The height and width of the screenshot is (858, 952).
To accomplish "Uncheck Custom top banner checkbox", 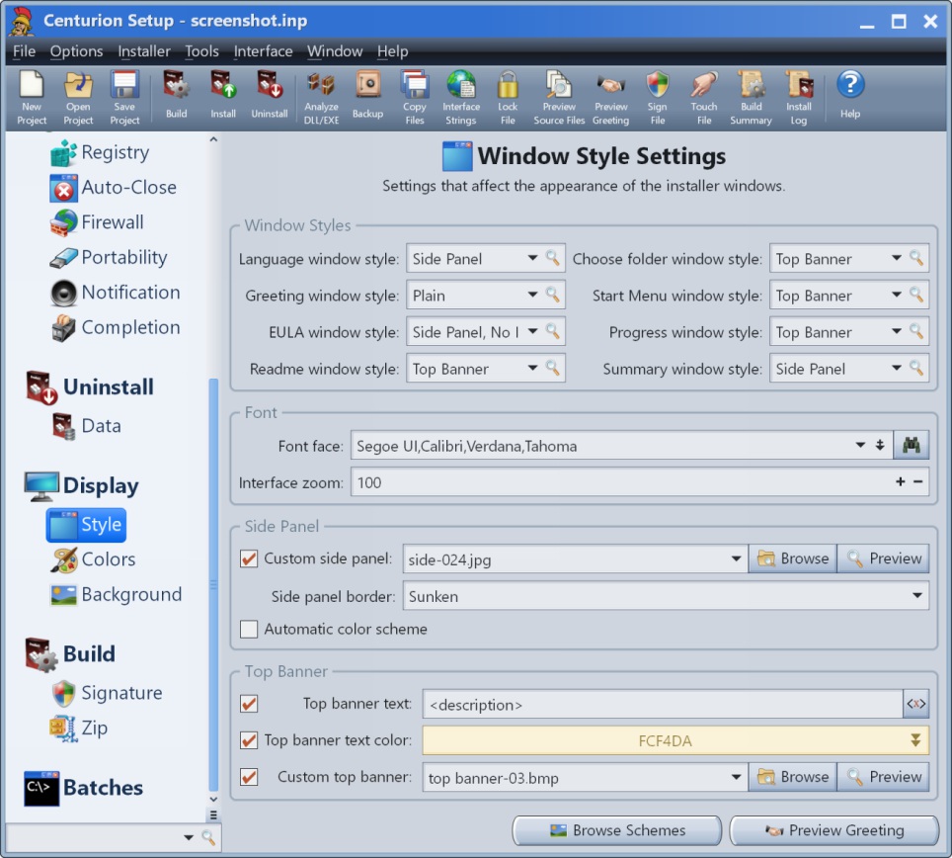I will pyautogui.click(x=249, y=777).
